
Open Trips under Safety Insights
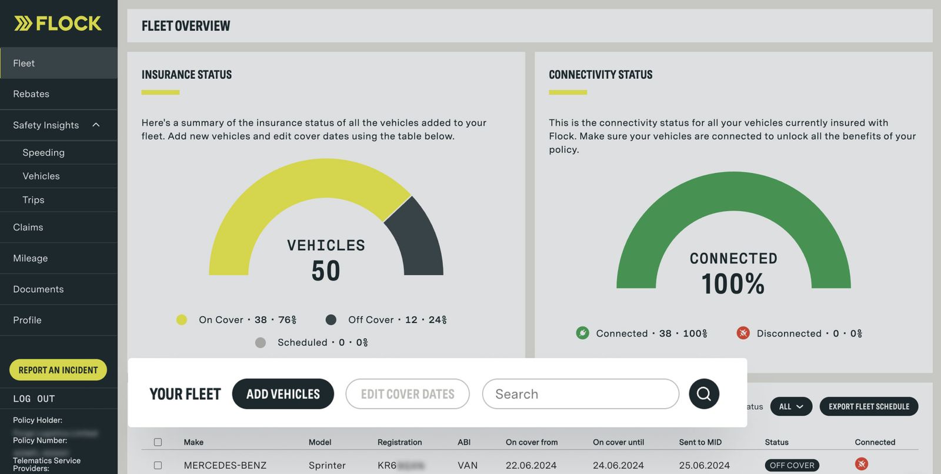[59, 200]
